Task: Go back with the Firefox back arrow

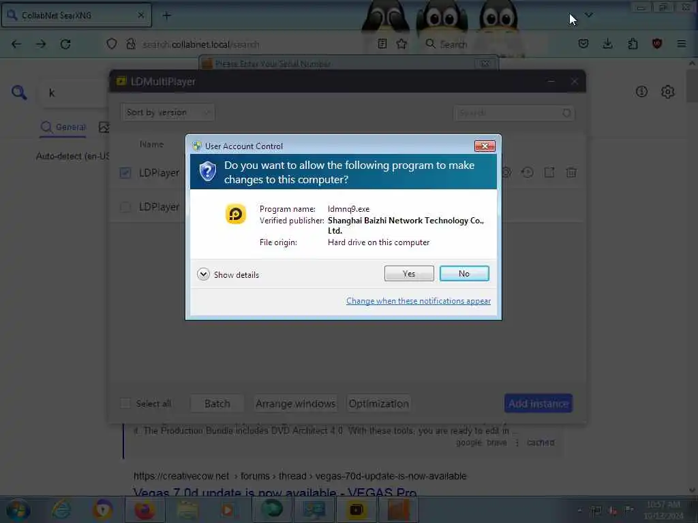Action: pyautogui.click(x=16, y=44)
